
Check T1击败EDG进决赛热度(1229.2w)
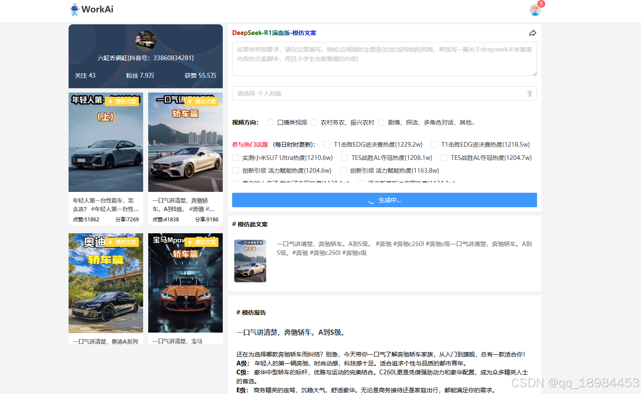coord(327,145)
